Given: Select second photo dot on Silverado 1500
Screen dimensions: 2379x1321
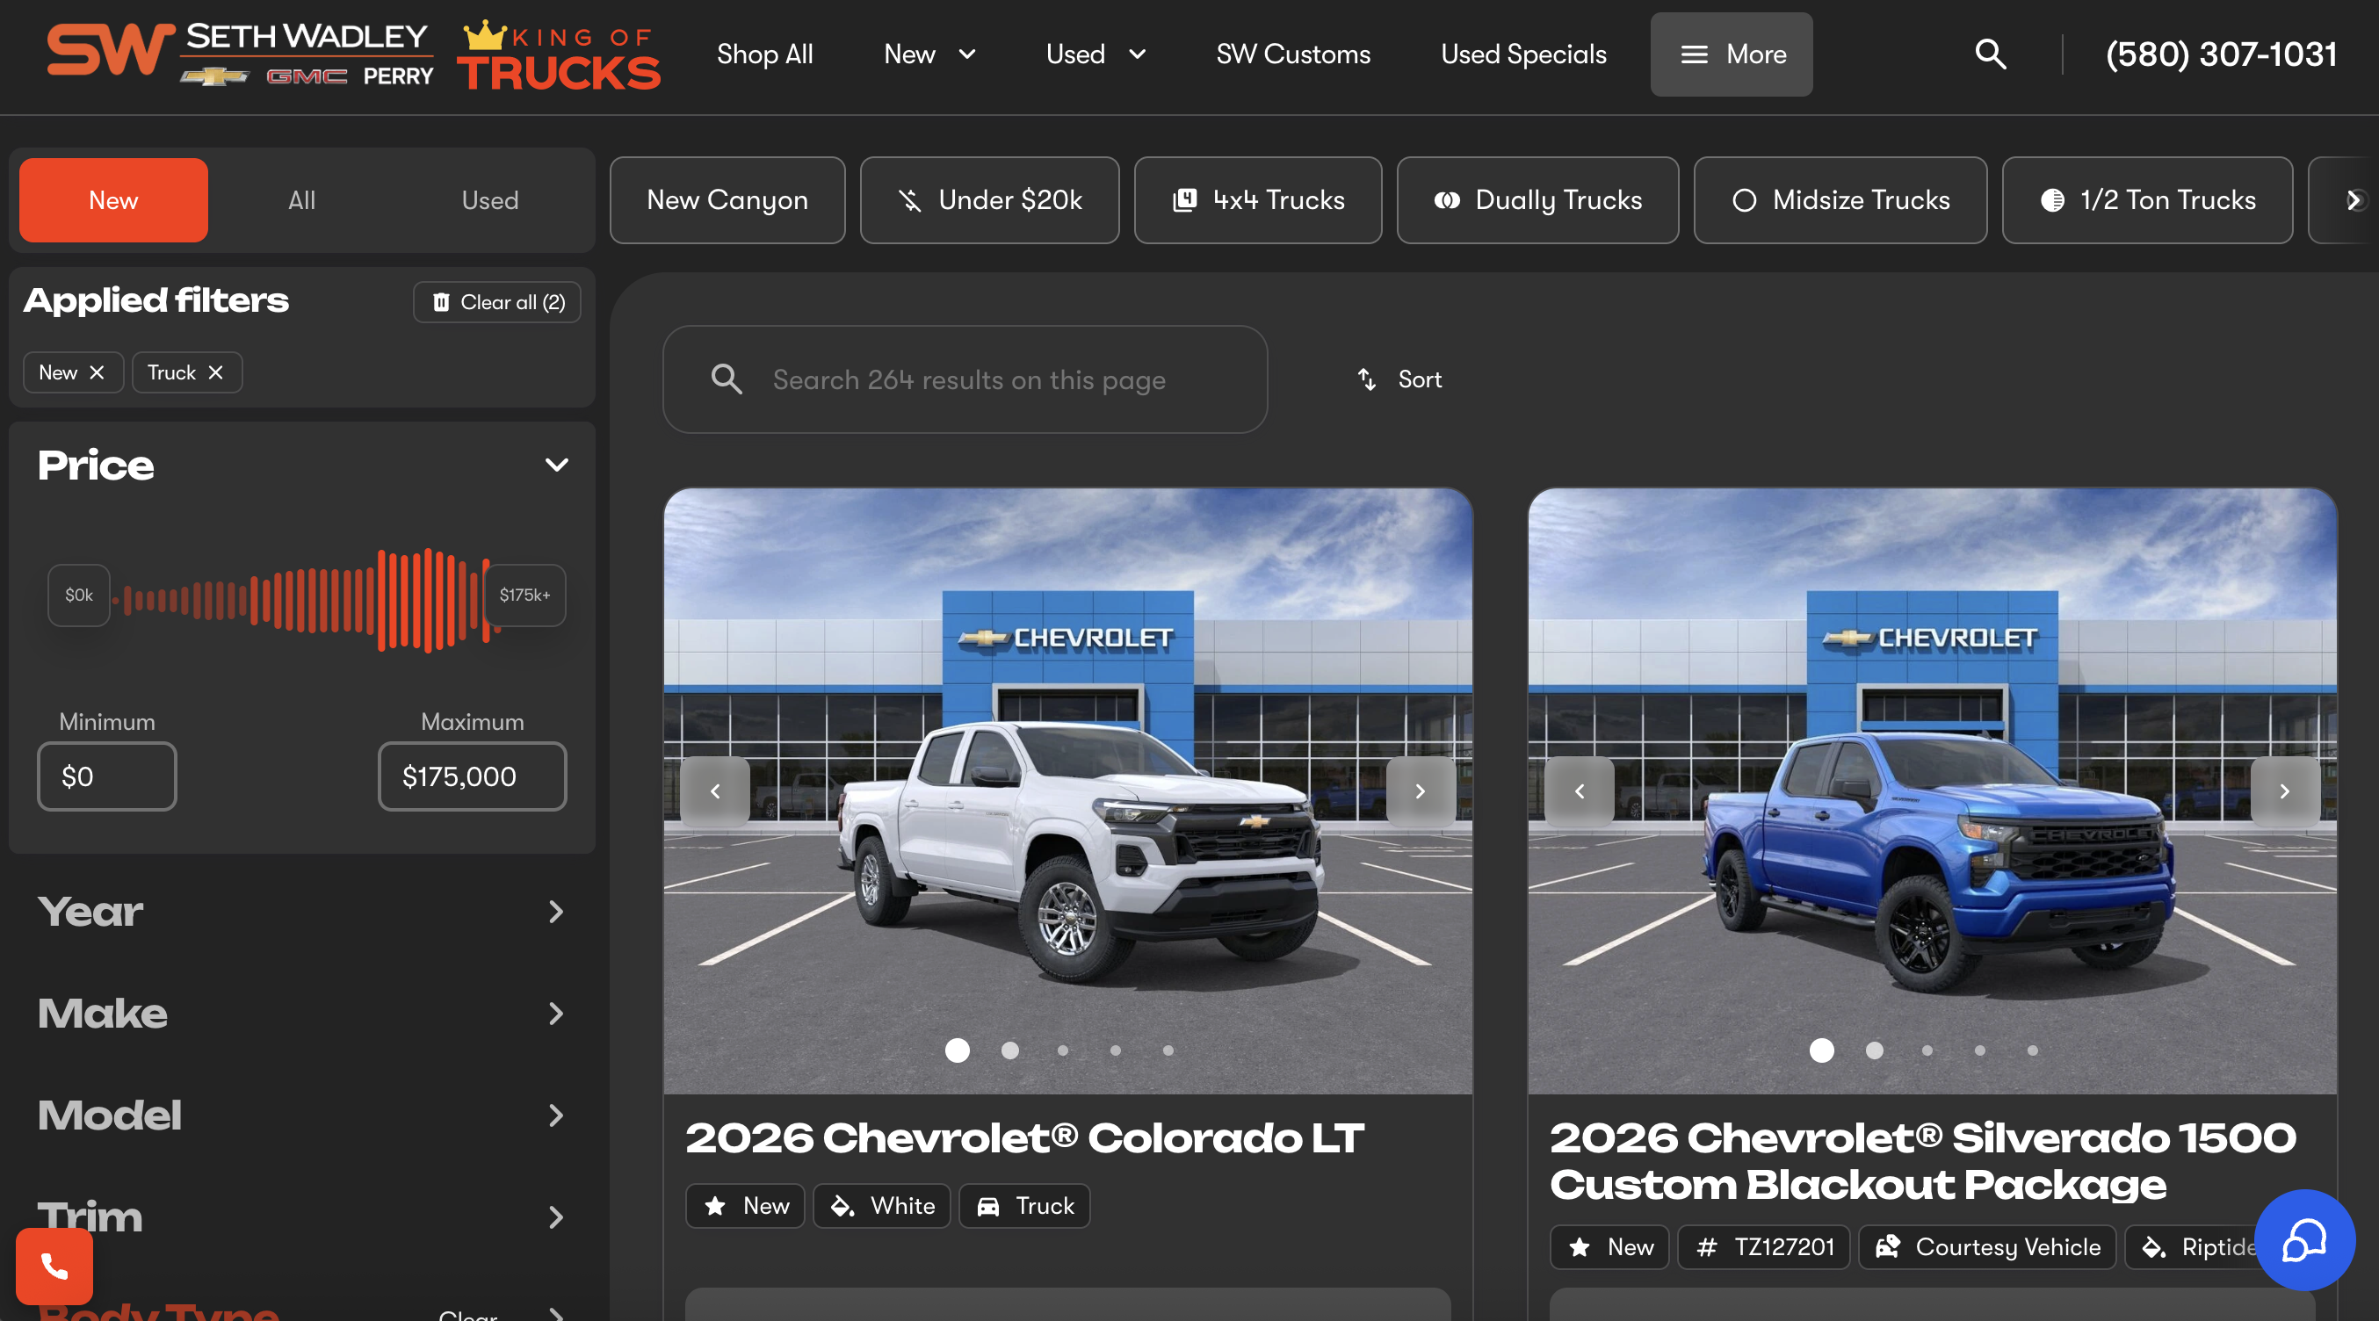Looking at the screenshot, I should [1875, 1050].
